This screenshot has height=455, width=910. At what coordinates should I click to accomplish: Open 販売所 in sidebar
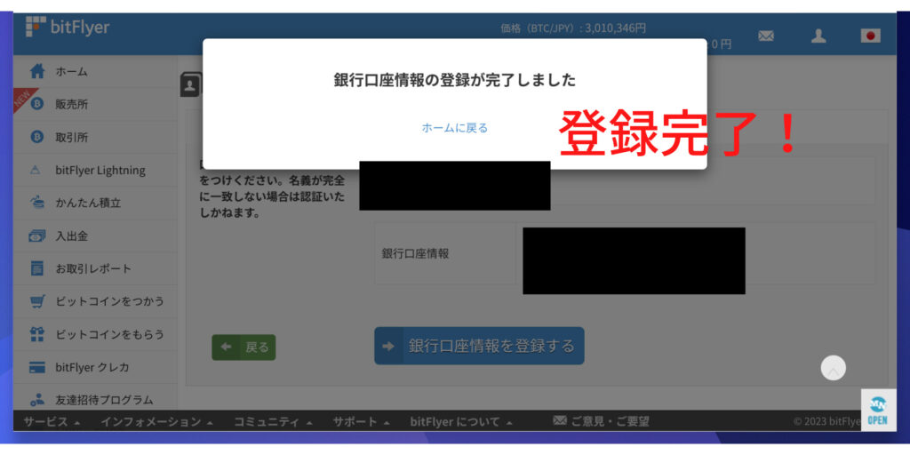[95, 105]
